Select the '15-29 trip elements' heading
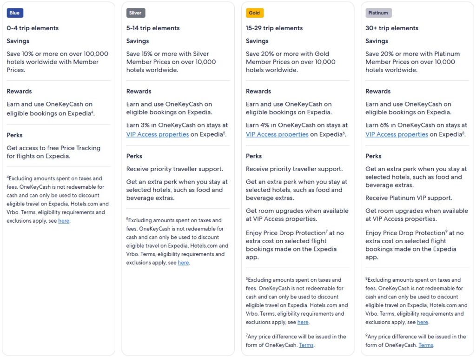 (x=274, y=28)
